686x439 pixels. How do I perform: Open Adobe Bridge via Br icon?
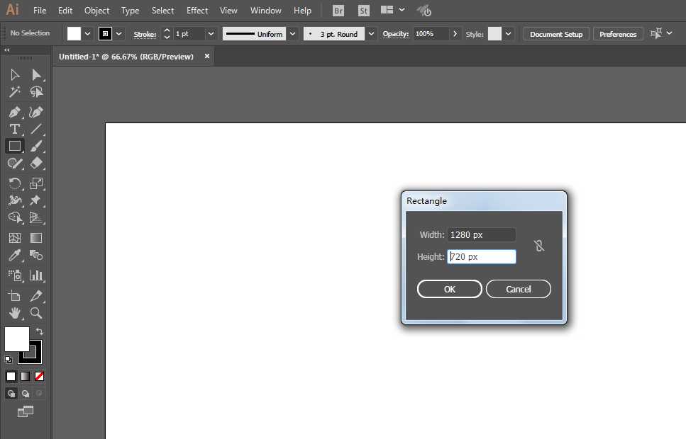[x=339, y=11]
